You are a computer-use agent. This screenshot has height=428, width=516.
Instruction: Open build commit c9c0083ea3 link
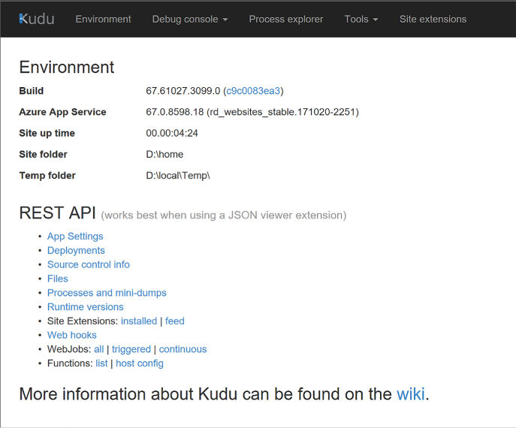pyautogui.click(x=253, y=91)
